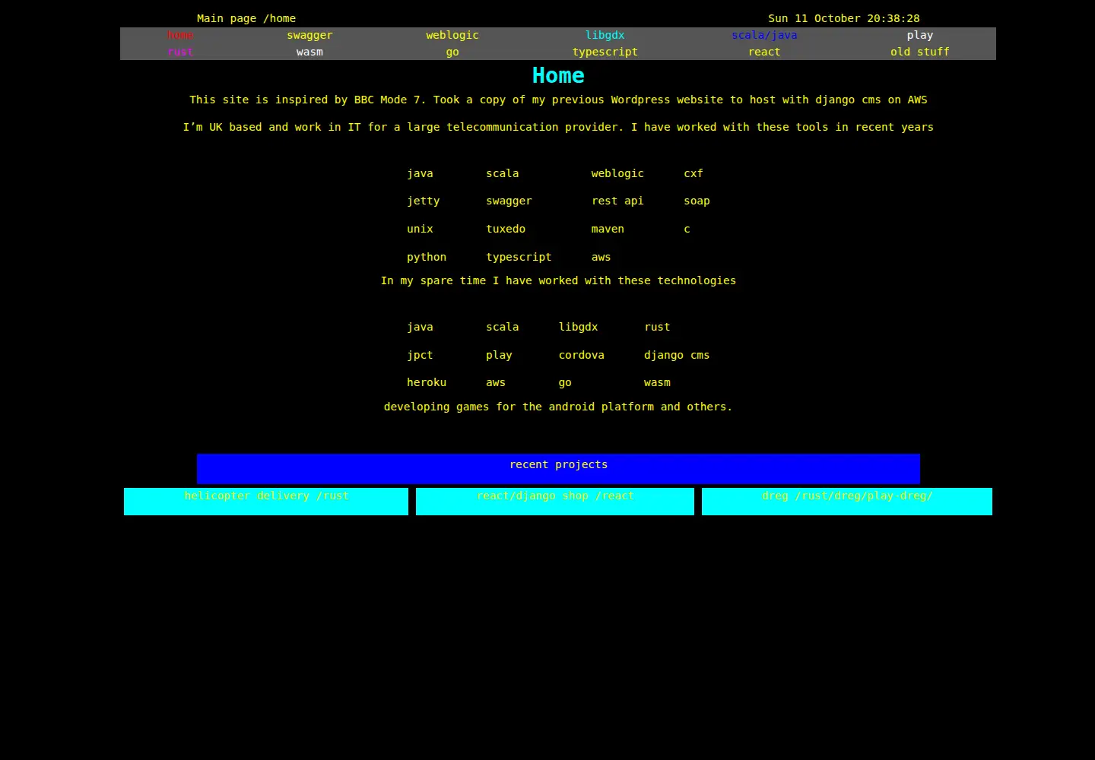Screen dimensions: 1095x760
Task: Follow the dreg /rust/dreg/play-dreg/ project link
Action: click(847, 502)
